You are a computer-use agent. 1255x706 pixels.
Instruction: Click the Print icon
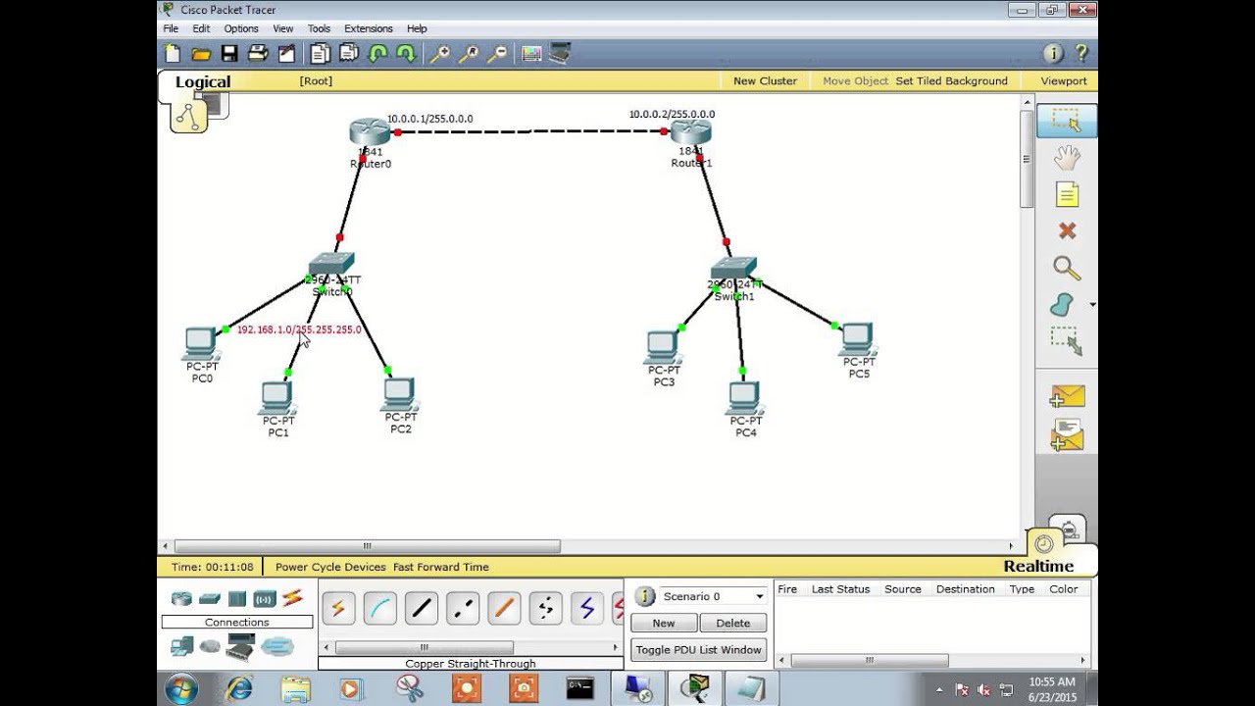257,54
